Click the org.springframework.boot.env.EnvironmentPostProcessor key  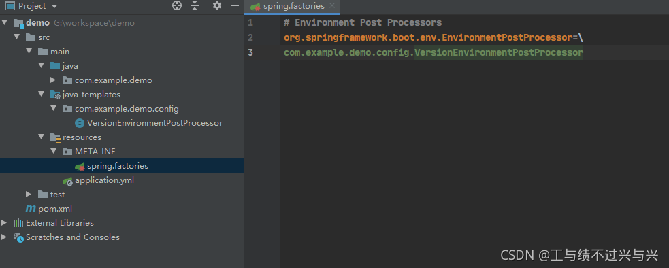(x=428, y=37)
